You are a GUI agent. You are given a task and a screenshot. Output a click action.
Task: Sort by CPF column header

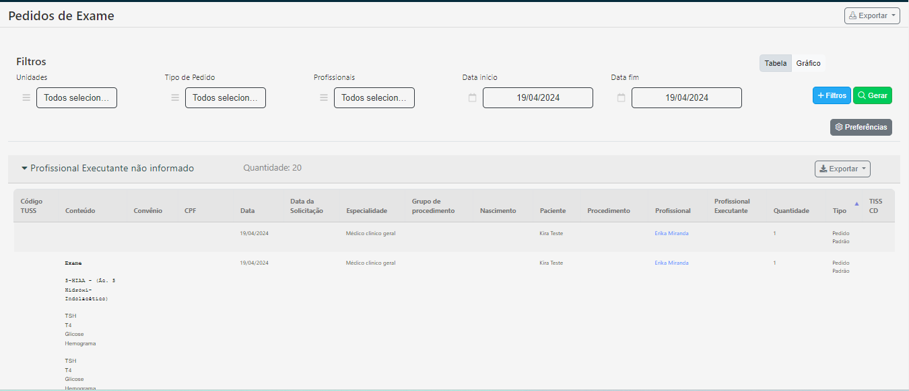coord(191,211)
